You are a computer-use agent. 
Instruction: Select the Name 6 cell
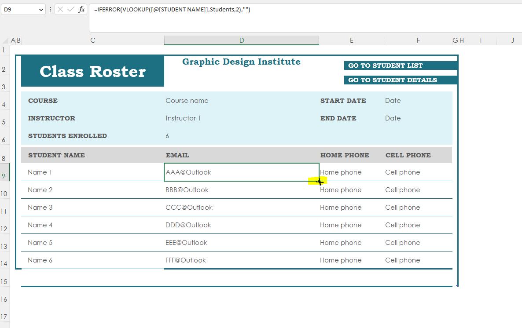pyautogui.click(x=92, y=260)
